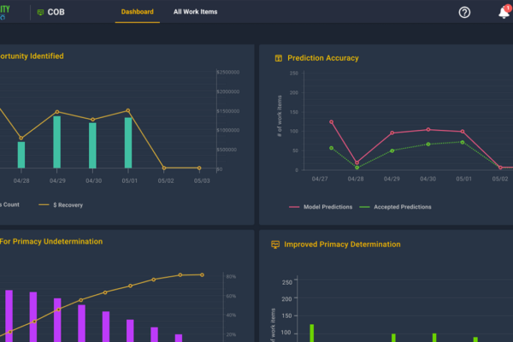
Task: Click the Improved Primacy Determination panel icon
Action: coord(275,245)
